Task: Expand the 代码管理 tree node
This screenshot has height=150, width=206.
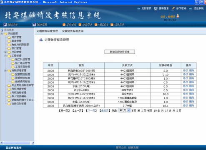Action: pyautogui.click(x=5, y=52)
